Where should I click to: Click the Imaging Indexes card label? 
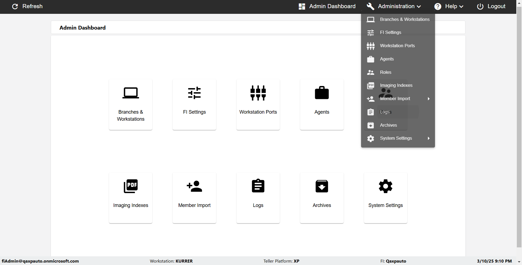[x=131, y=205]
